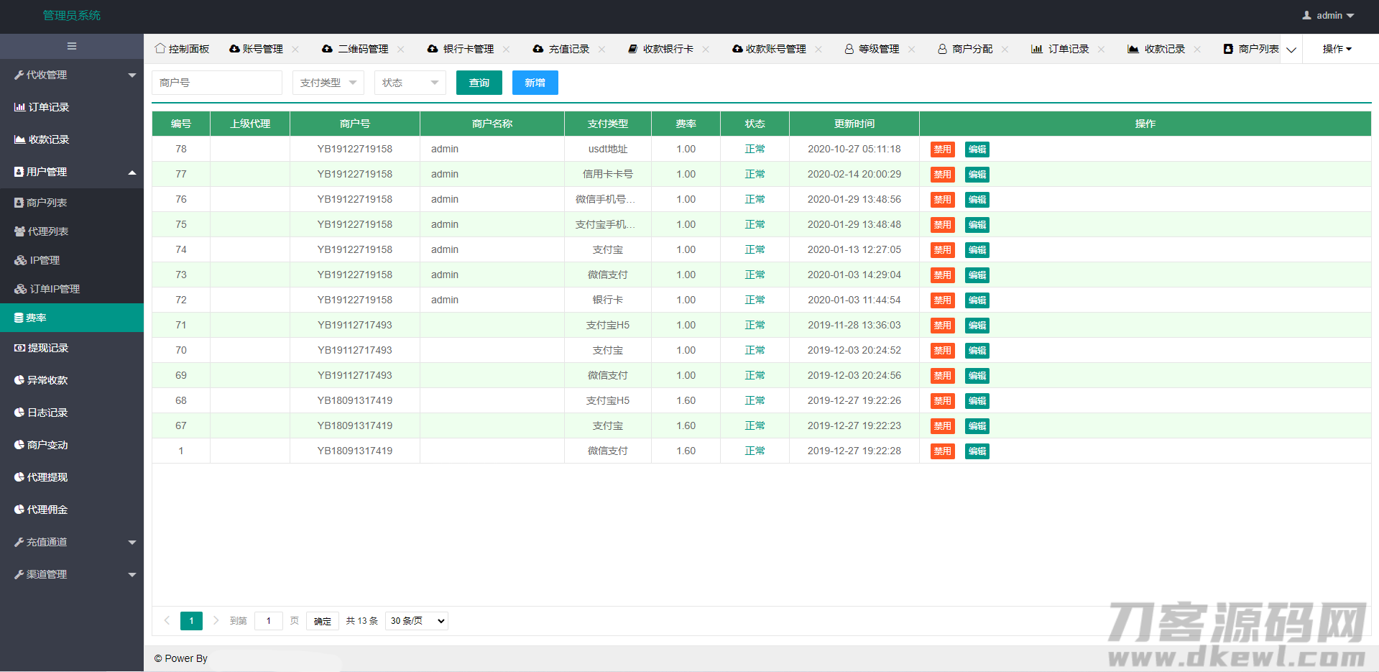Click the 商户号 search input field
The image size is (1379, 672).
[216, 83]
